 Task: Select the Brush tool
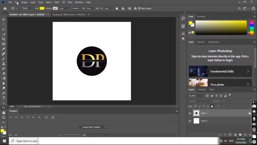[x=4, y=59]
